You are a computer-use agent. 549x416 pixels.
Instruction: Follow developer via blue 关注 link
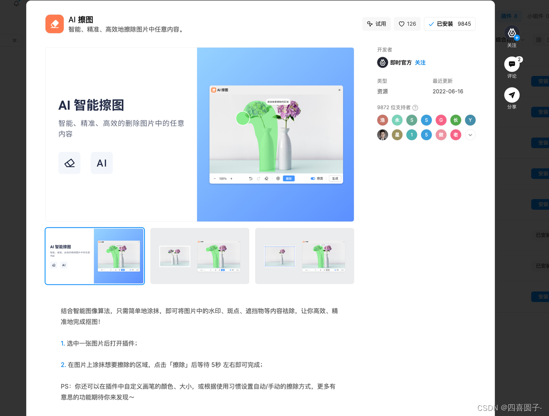(420, 63)
